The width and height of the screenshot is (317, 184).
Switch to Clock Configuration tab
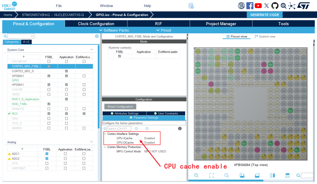click(x=96, y=24)
